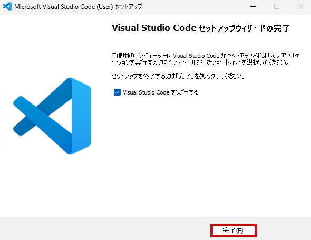
Task: Click 'セットアップウィザードの完了' heading text
Action: coord(244,28)
